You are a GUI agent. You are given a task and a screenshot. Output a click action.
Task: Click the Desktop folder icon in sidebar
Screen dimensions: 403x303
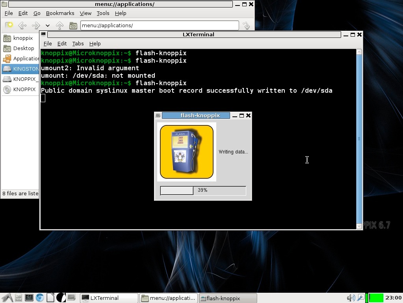7,49
